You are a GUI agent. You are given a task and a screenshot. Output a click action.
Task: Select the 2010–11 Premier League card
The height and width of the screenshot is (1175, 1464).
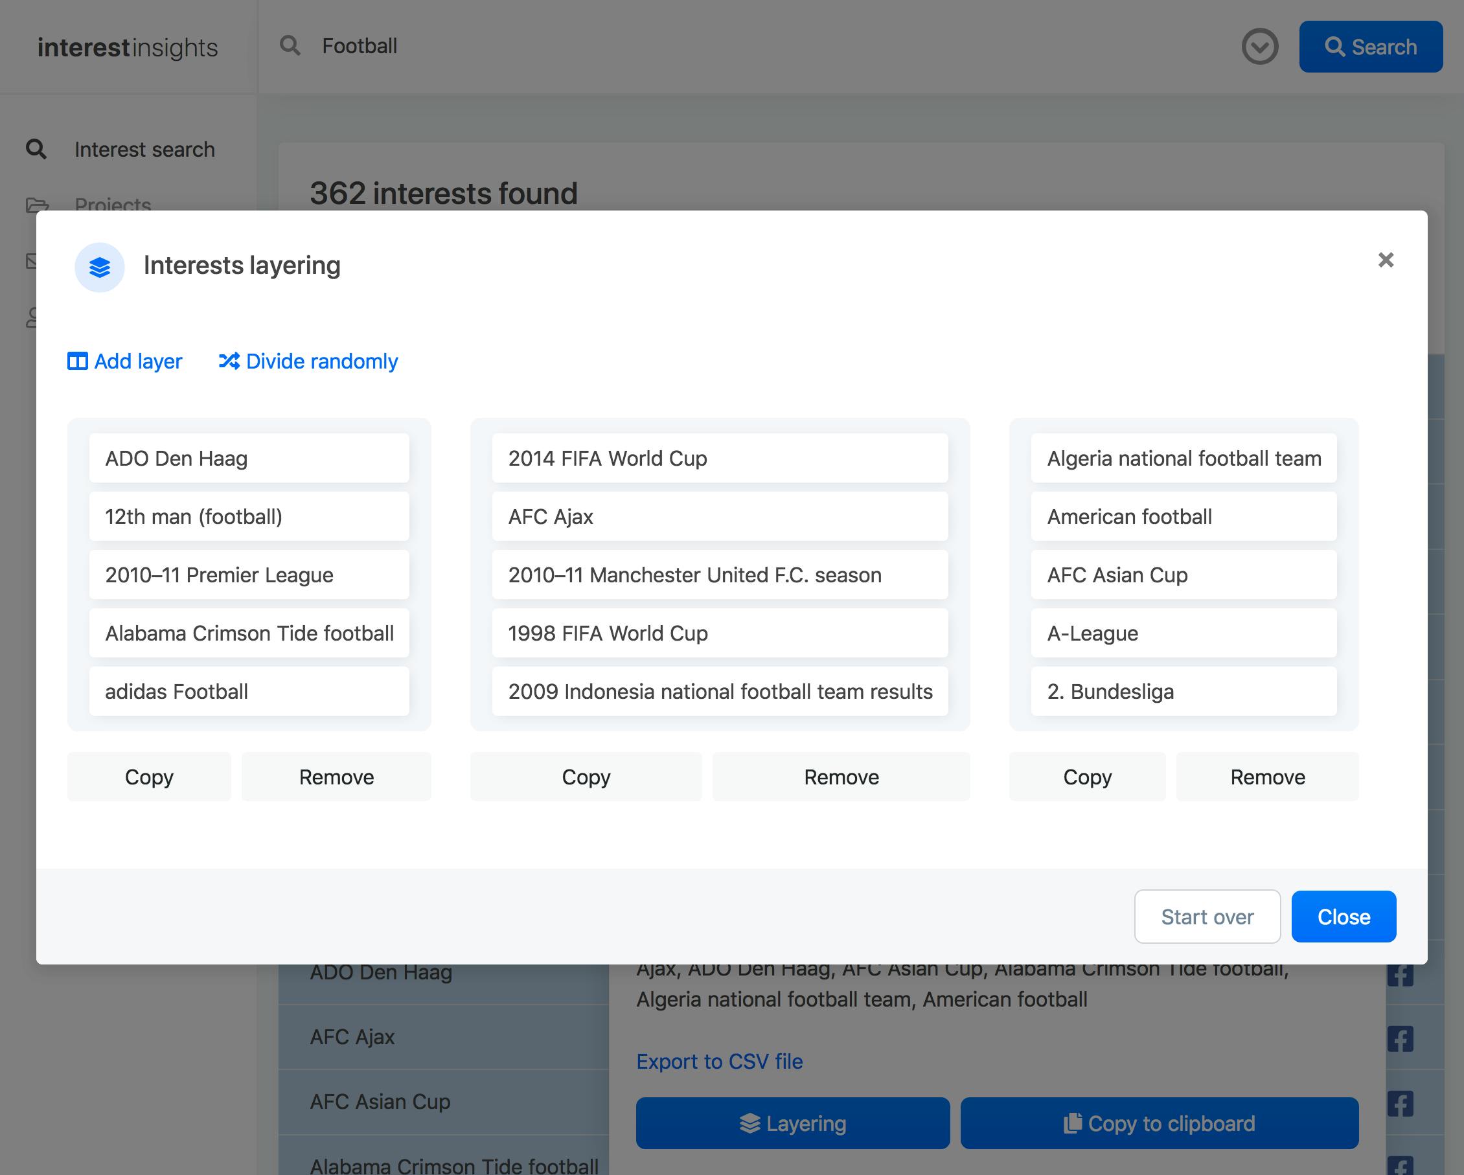(x=249, y=575)
